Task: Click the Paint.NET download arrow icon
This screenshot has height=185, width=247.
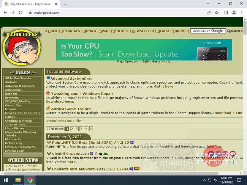Action: coord(49,142)
